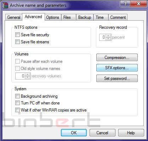Click the 'percent' label text
The image size is (148, 141).
(118, 37)
